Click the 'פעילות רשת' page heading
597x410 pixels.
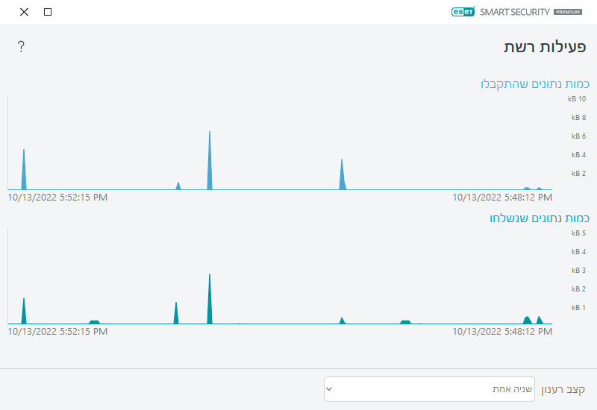click(x=545, y=47)
